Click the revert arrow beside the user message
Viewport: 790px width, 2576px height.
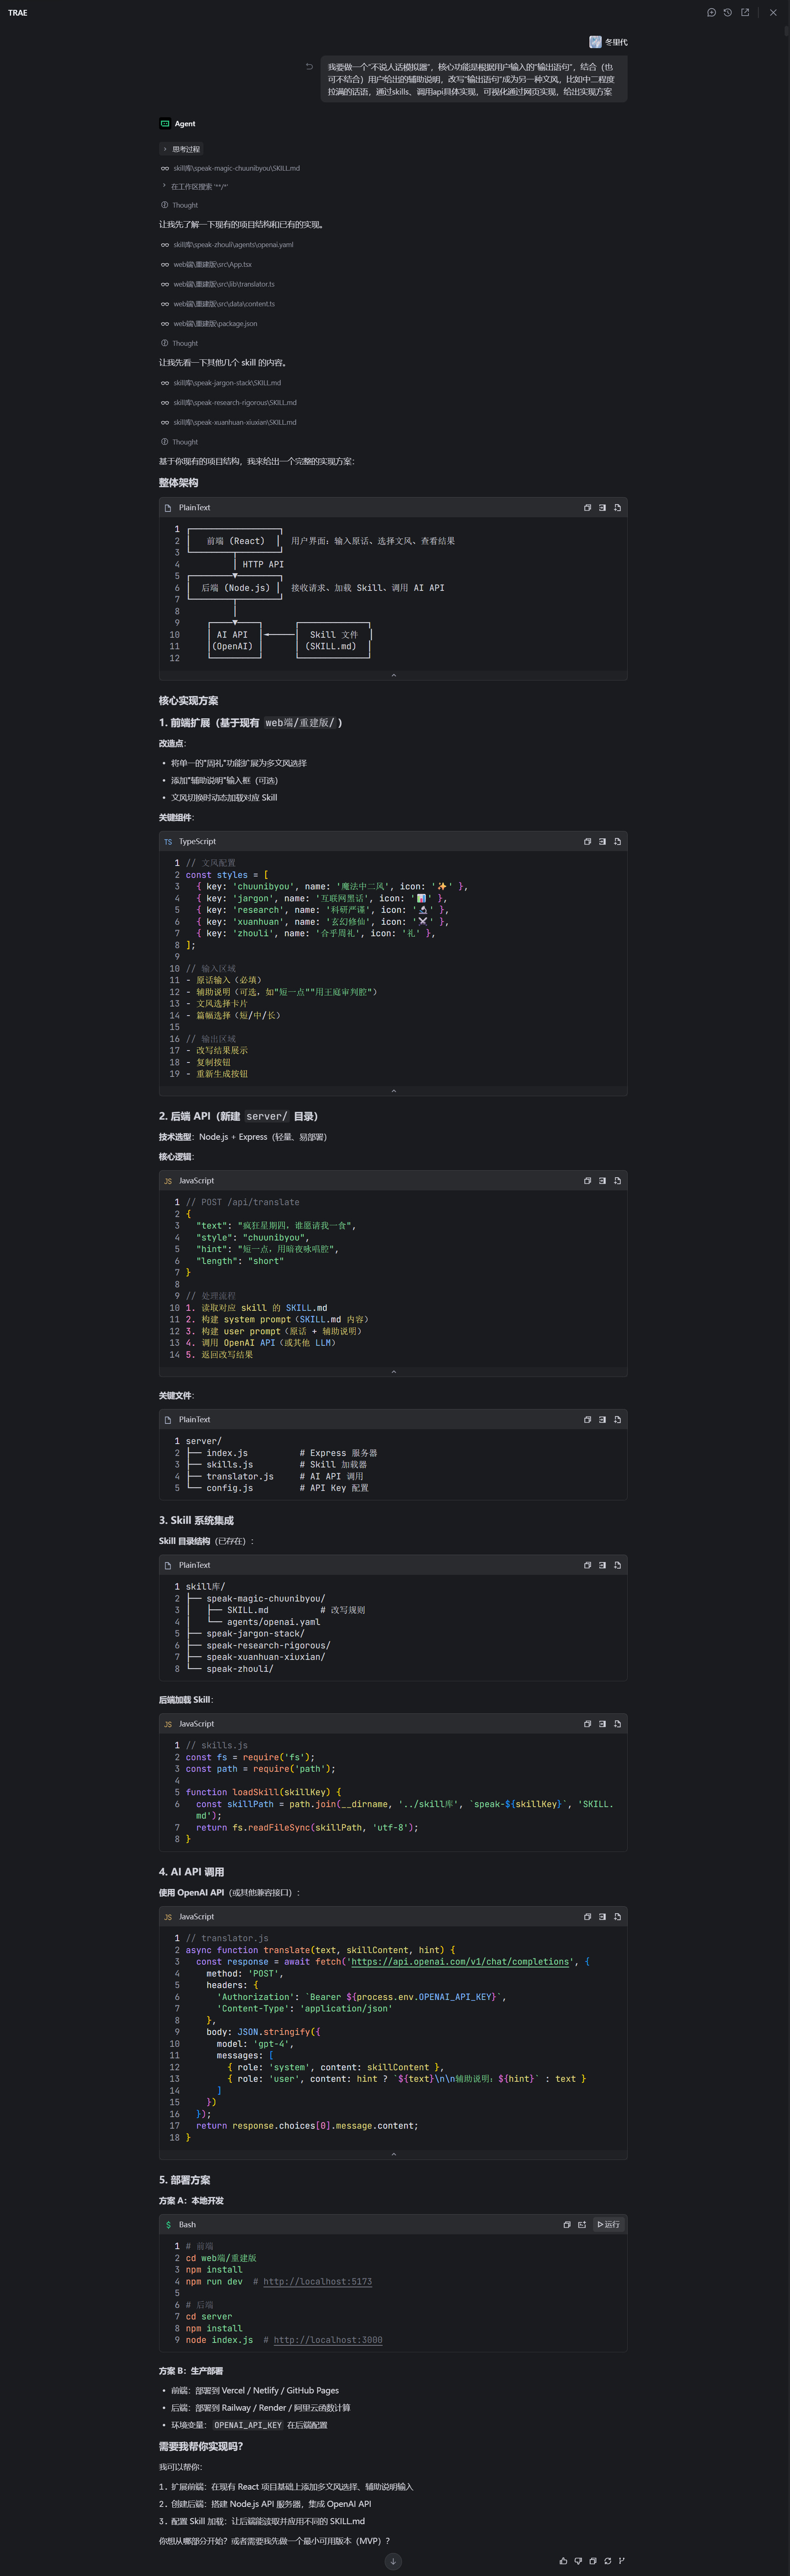pos(309,67)
